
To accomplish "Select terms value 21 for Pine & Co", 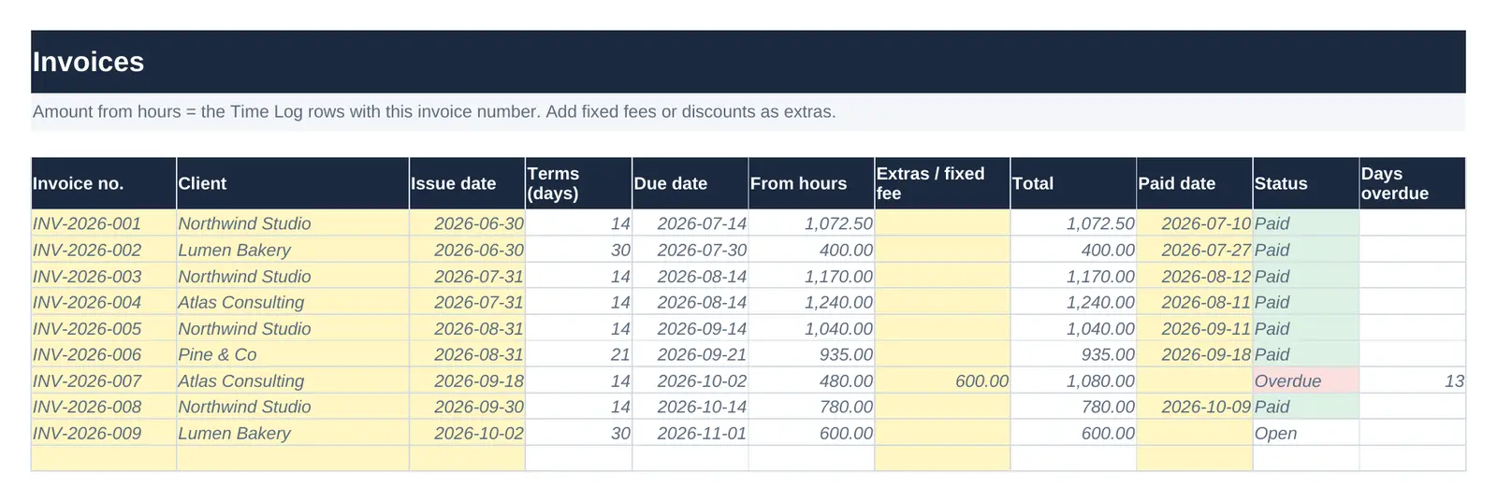I will click(578, 354).
